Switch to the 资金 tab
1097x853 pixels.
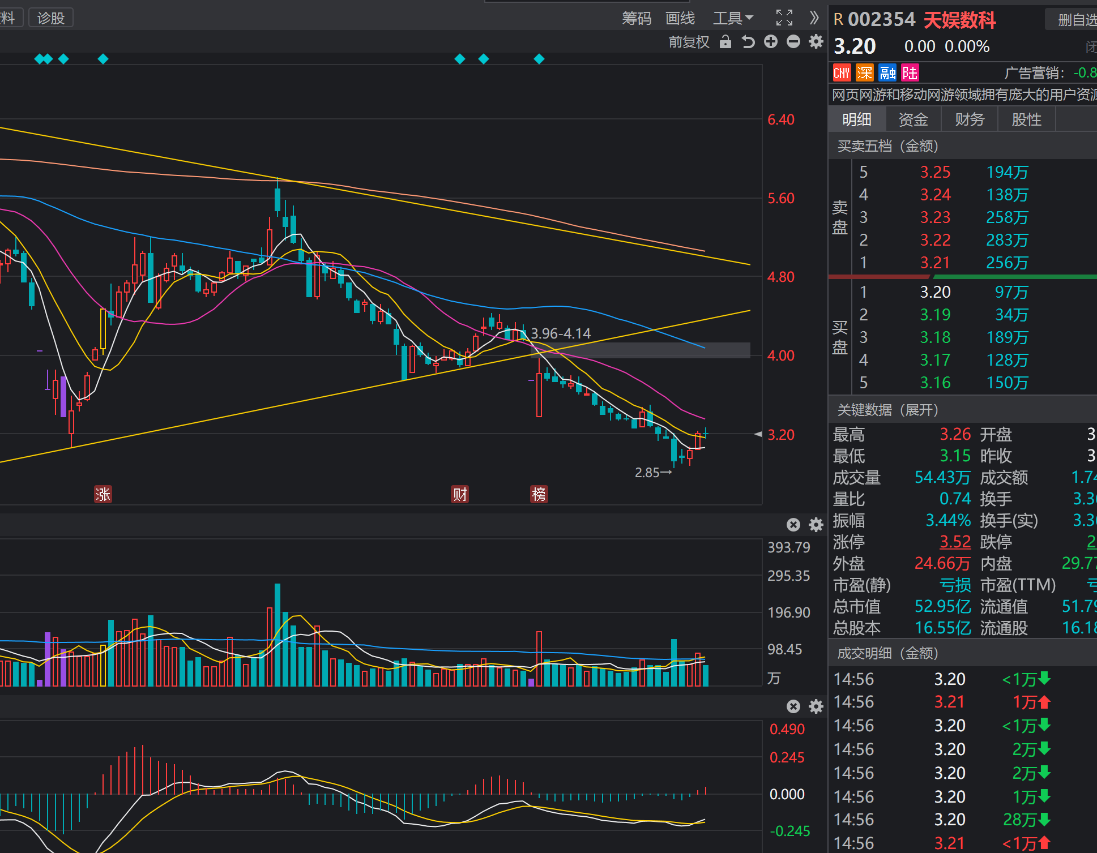coord(913,119)
